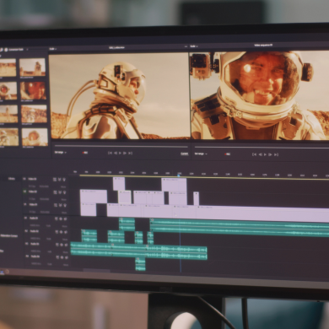The height and width of the screenshot is (329, 329).
Task: Open the range dropdown below the left source viewer
Action: pyautogui.click(x=60, y=153)
